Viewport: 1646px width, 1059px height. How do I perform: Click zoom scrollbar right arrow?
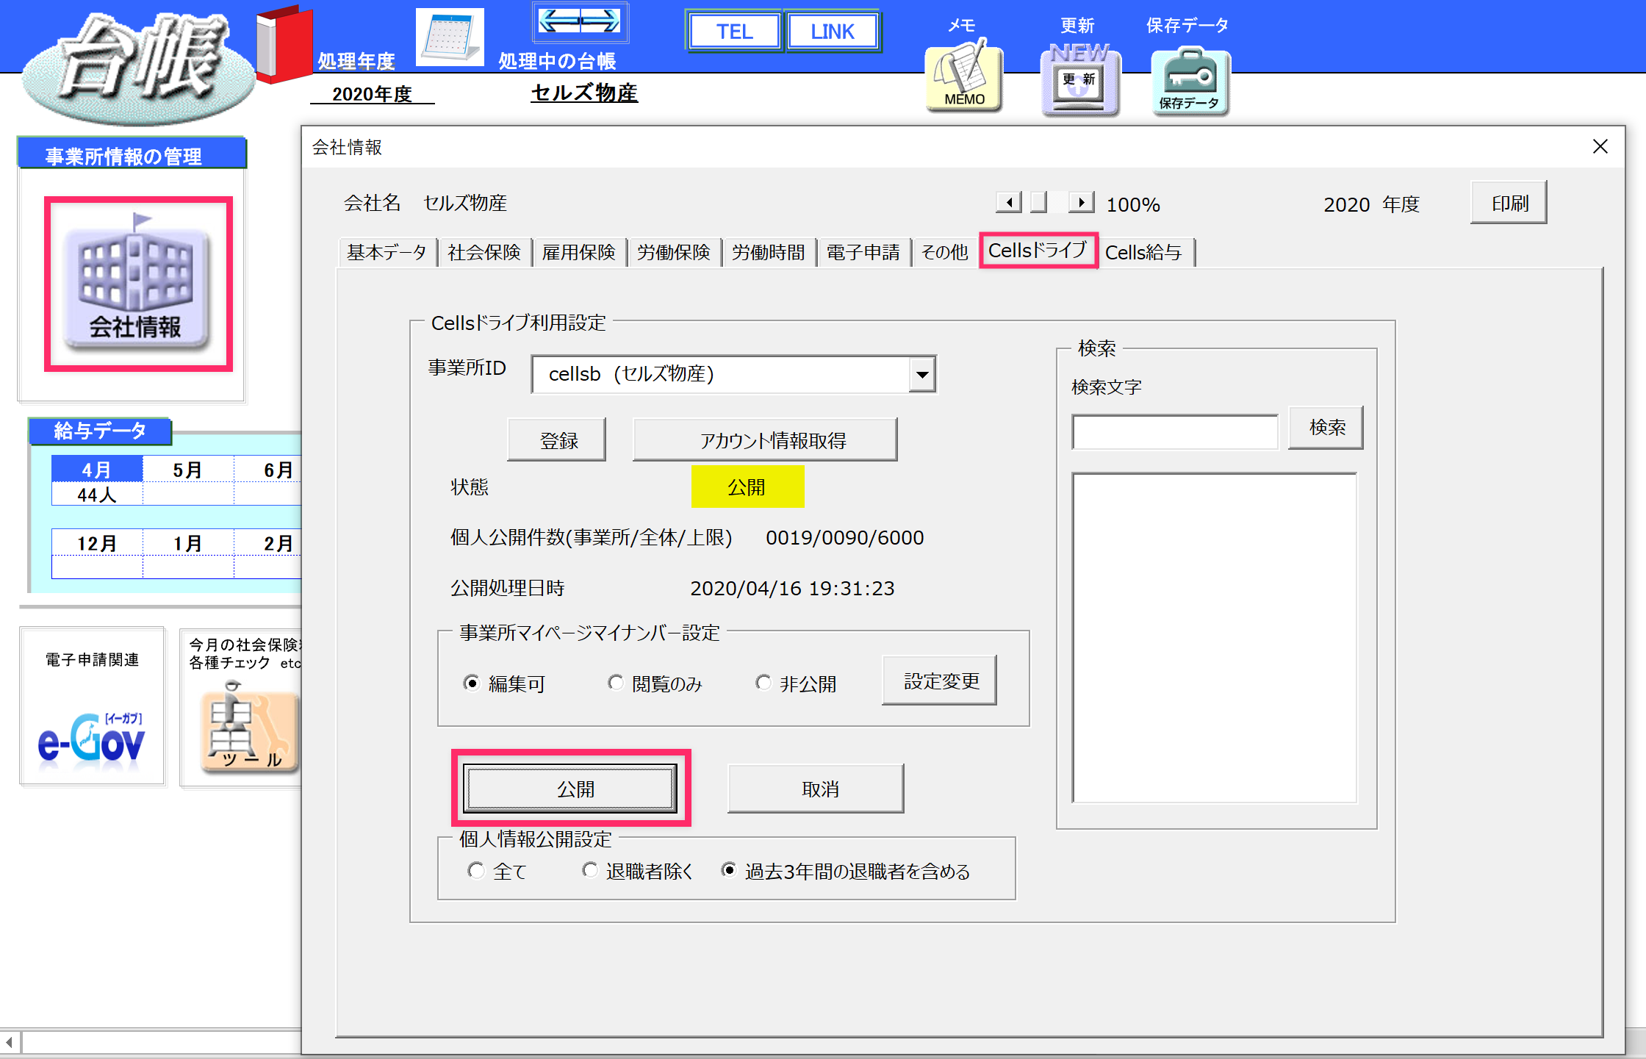click(1081, 202)
